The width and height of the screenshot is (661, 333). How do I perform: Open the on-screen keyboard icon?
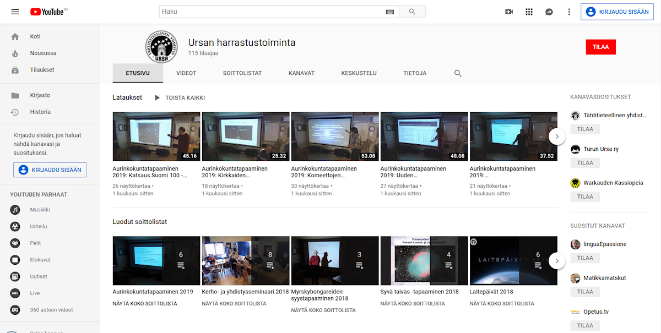390,12
